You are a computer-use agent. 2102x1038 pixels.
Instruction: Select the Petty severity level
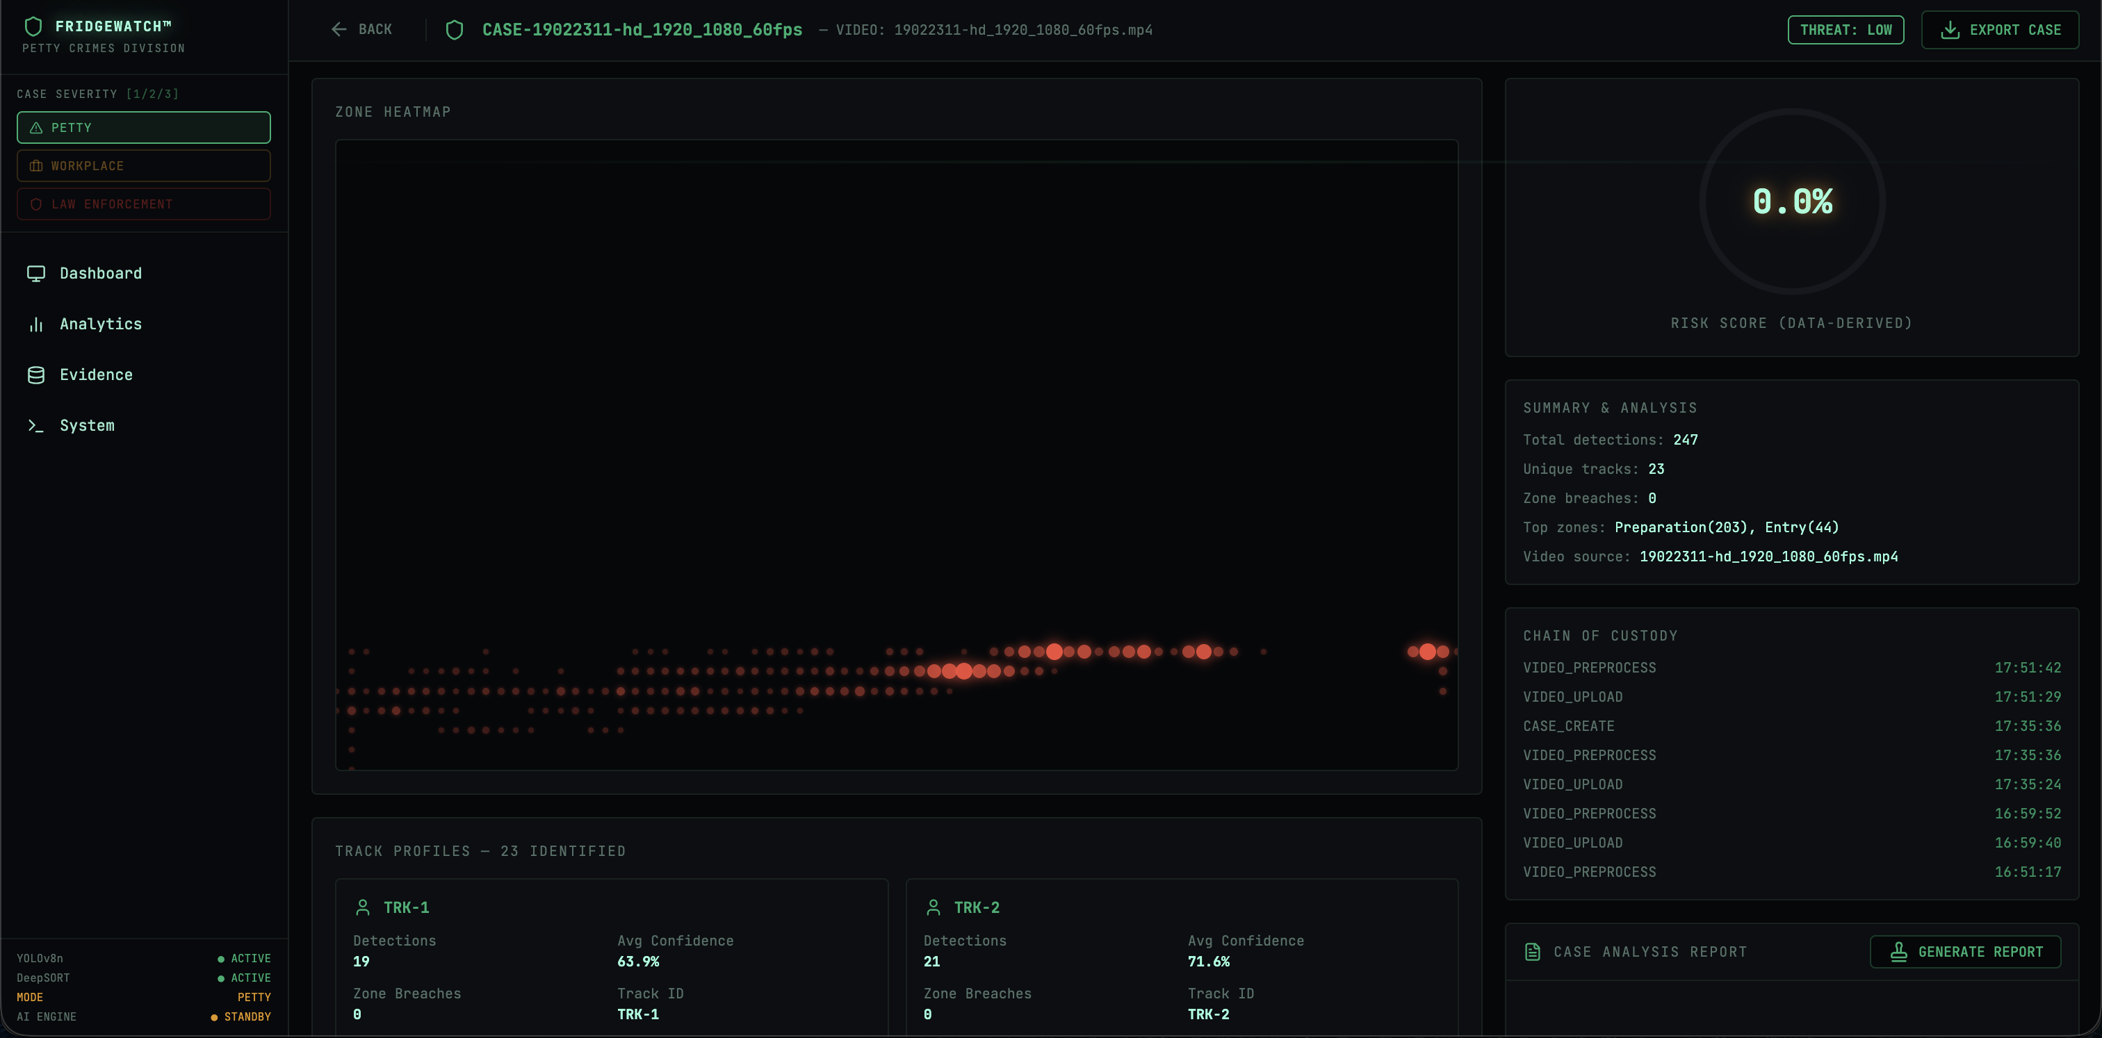[x=144, y=127]
